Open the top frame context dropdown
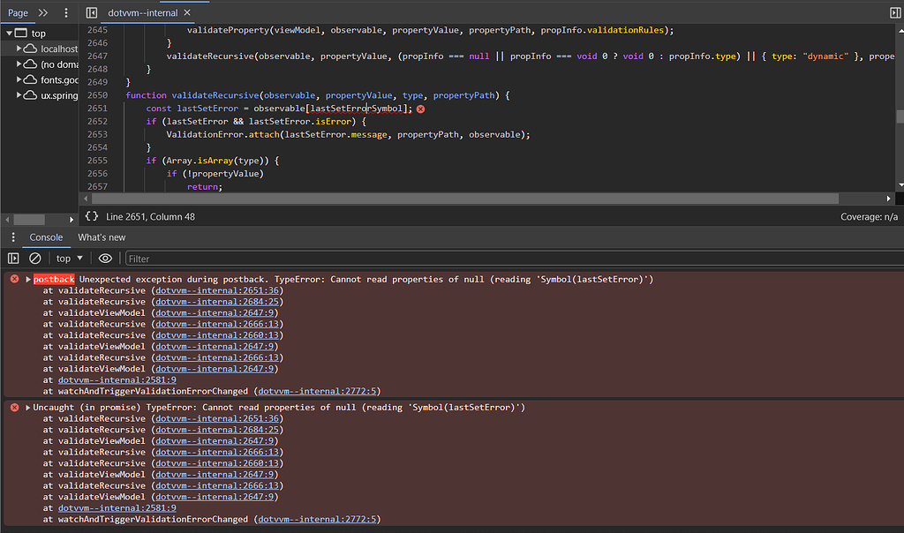Screen dimensions: 904x533 tap(67, 258)
